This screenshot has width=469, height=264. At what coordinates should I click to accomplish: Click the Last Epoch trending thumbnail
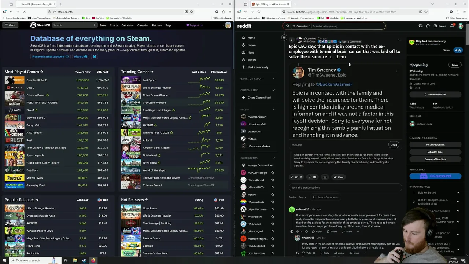coord(131,80)
